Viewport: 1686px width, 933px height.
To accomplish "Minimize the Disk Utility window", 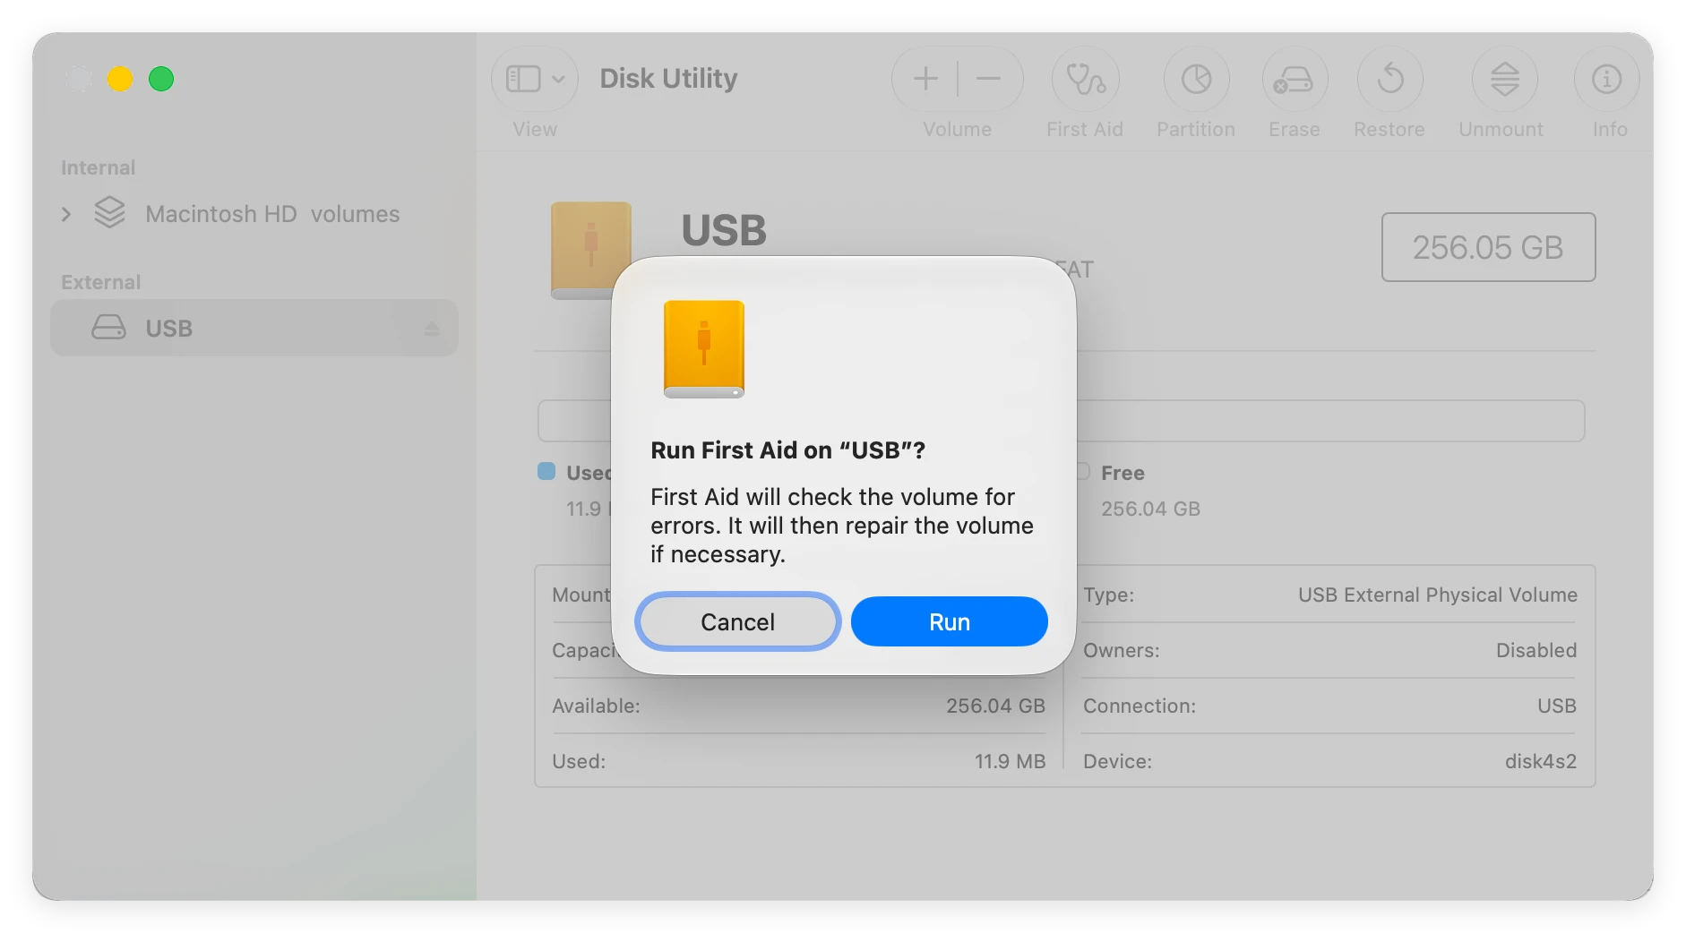I will (x=120, y=79).
